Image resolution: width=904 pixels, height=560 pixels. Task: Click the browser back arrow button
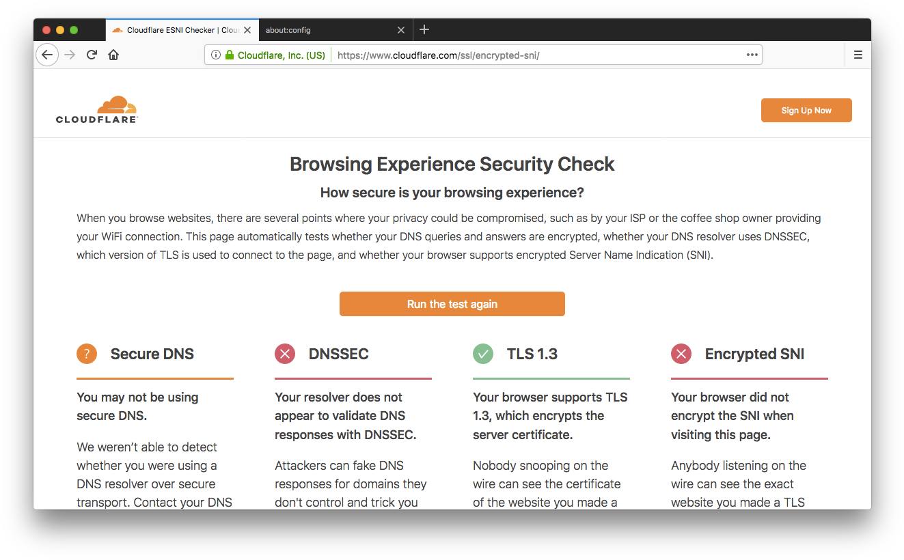[47, 55]
